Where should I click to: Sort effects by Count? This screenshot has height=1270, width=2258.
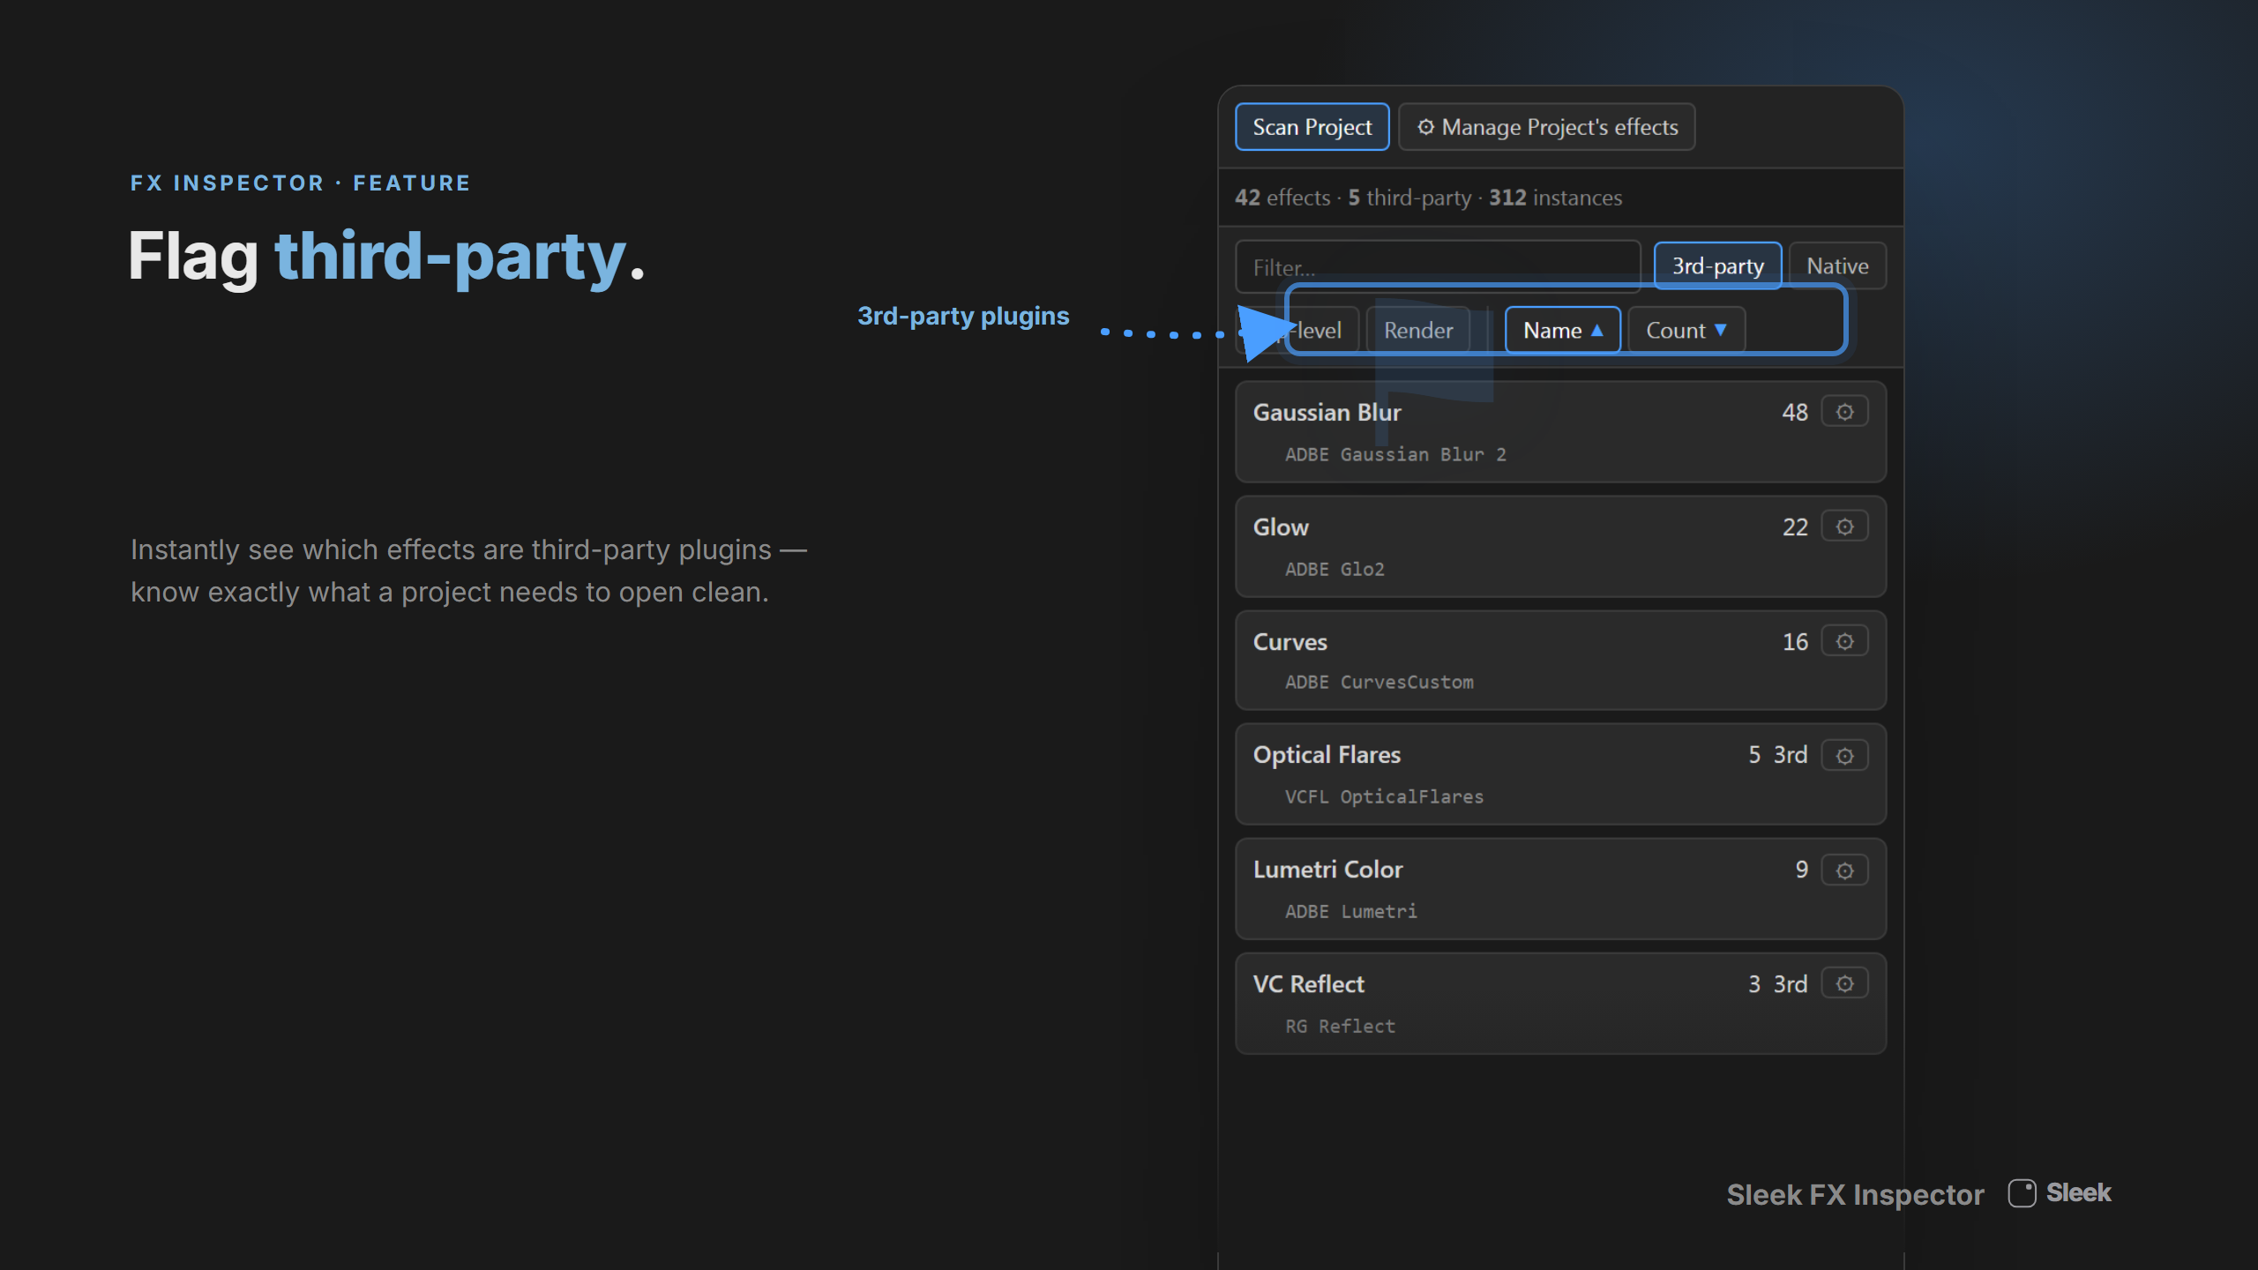coord(1686,330)
